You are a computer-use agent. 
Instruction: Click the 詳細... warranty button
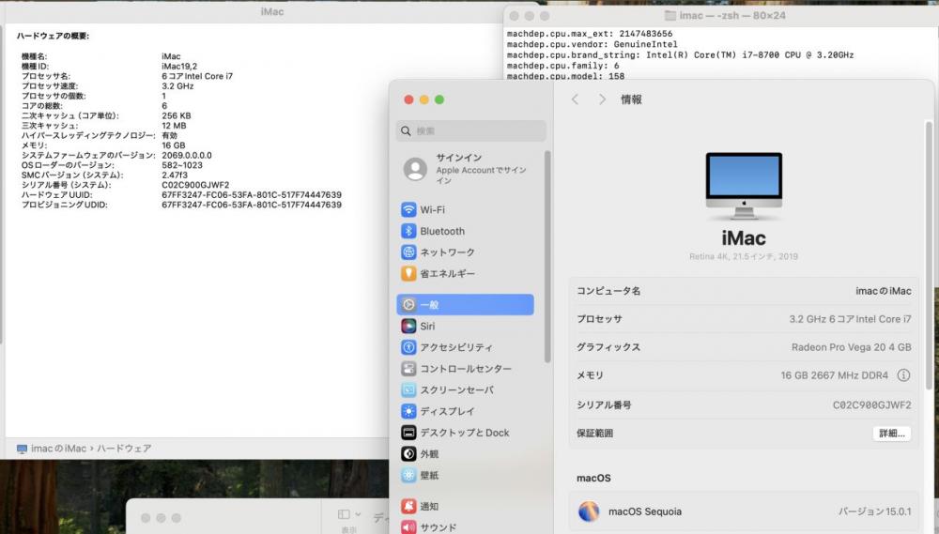(x=891, y=434)
